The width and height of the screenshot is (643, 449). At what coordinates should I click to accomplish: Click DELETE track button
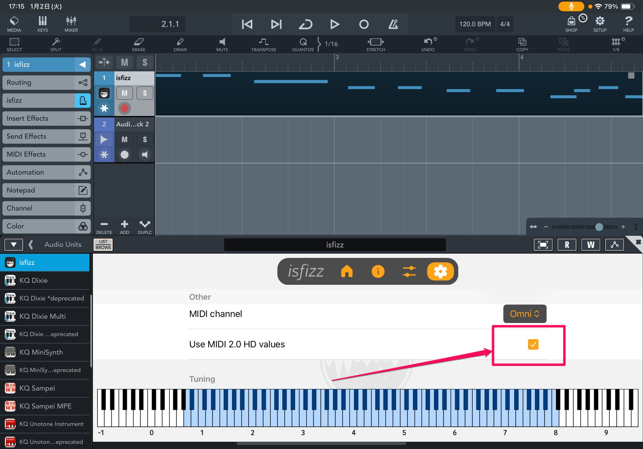104,227
